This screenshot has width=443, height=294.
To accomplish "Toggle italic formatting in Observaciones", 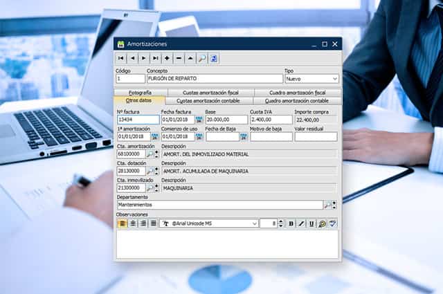I will click(301, 223).
